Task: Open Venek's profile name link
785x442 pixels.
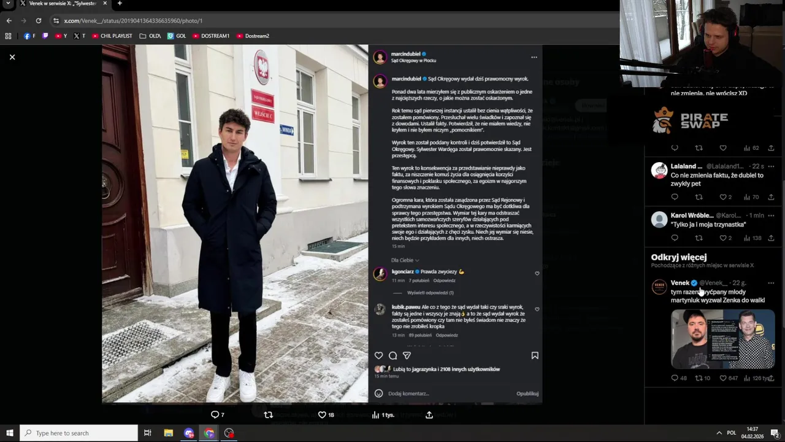Action: [680, 283]
